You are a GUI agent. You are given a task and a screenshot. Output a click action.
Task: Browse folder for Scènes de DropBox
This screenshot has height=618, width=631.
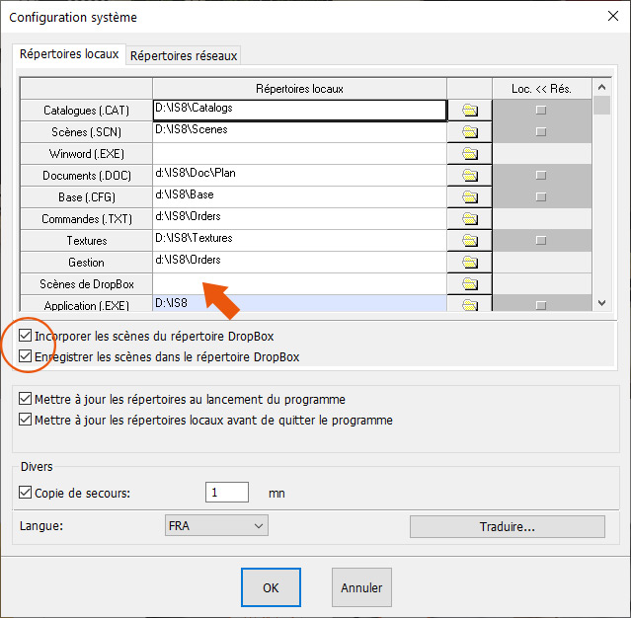pyautogui.click(x=469, y=284)
